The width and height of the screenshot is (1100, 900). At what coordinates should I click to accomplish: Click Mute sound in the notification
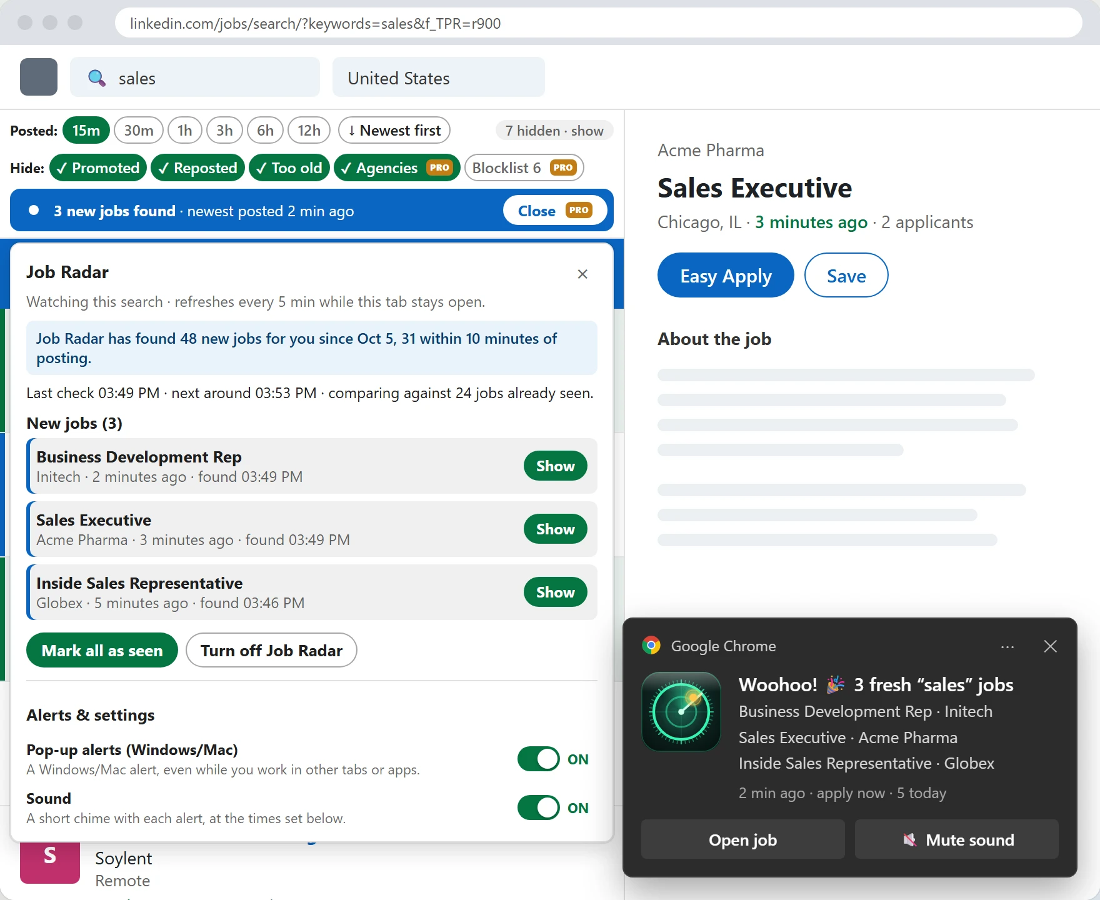click(957, 839)
